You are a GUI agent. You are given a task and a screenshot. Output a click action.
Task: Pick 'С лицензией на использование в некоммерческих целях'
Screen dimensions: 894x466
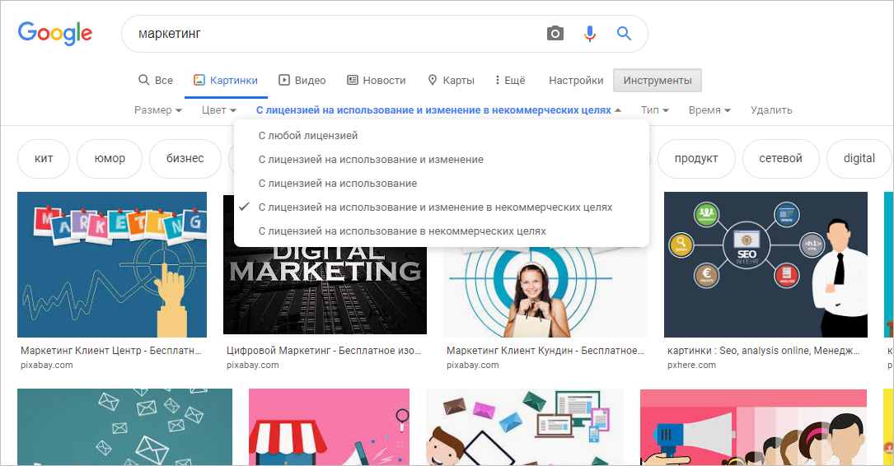point(402,231)
